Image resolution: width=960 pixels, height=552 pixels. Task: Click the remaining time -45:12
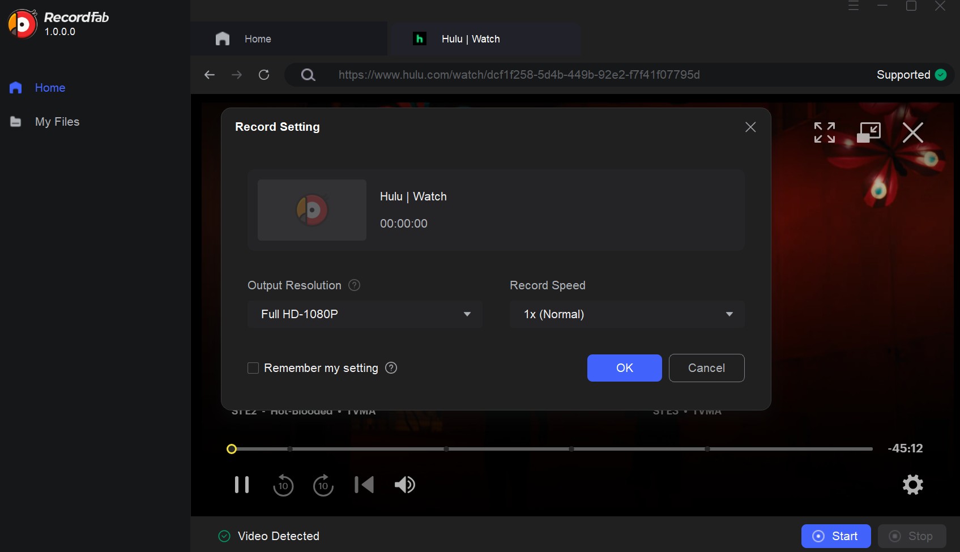(905, 448)
